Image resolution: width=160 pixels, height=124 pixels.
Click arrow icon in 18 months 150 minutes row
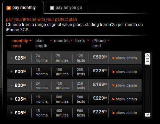click(x=113, y=72)
